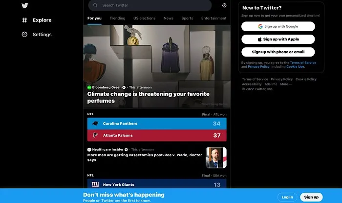Choose Sign up with Apple
This screenshot has height=203, width=342.
[278, 39]
